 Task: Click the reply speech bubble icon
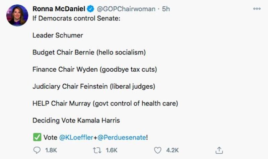(37, 150)
